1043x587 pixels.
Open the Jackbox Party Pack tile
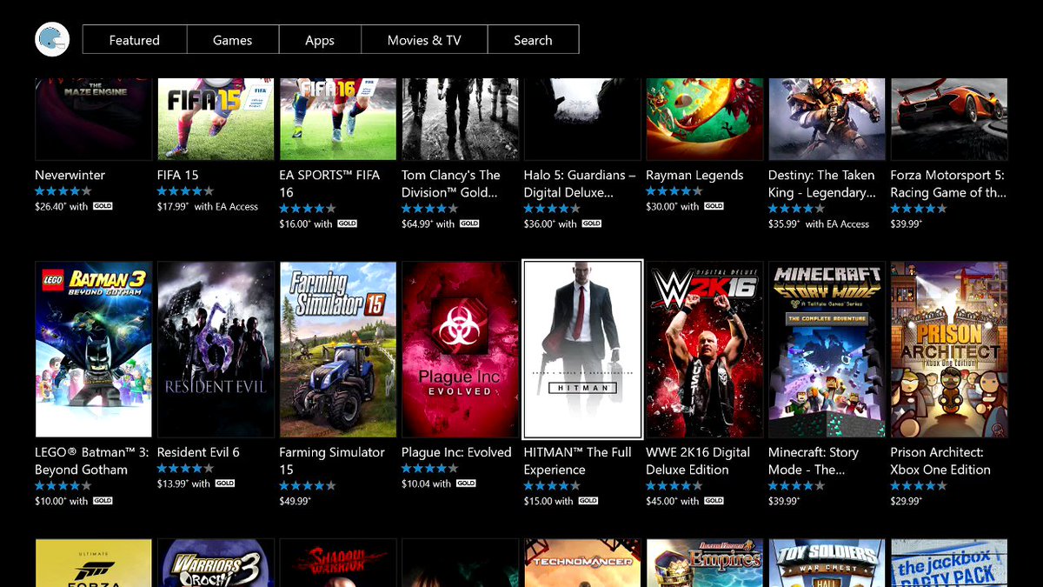(x=949, y=563)
